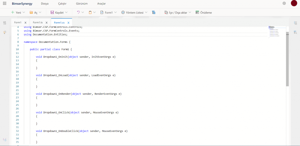300x146 pixels.
Task: Click the user profile avatar
Action: [294, 3]
